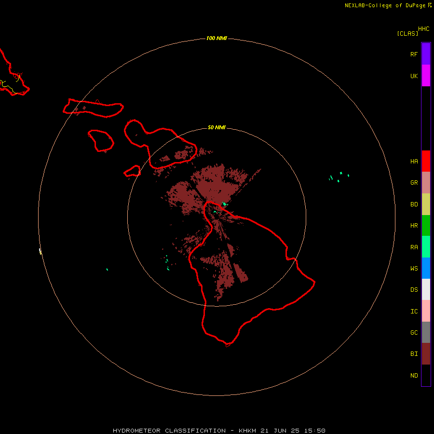Click the 'HYDROMETEOR CLASSIFICATION' title text
Screen dimensions: 434x434
tap(169, 431)
